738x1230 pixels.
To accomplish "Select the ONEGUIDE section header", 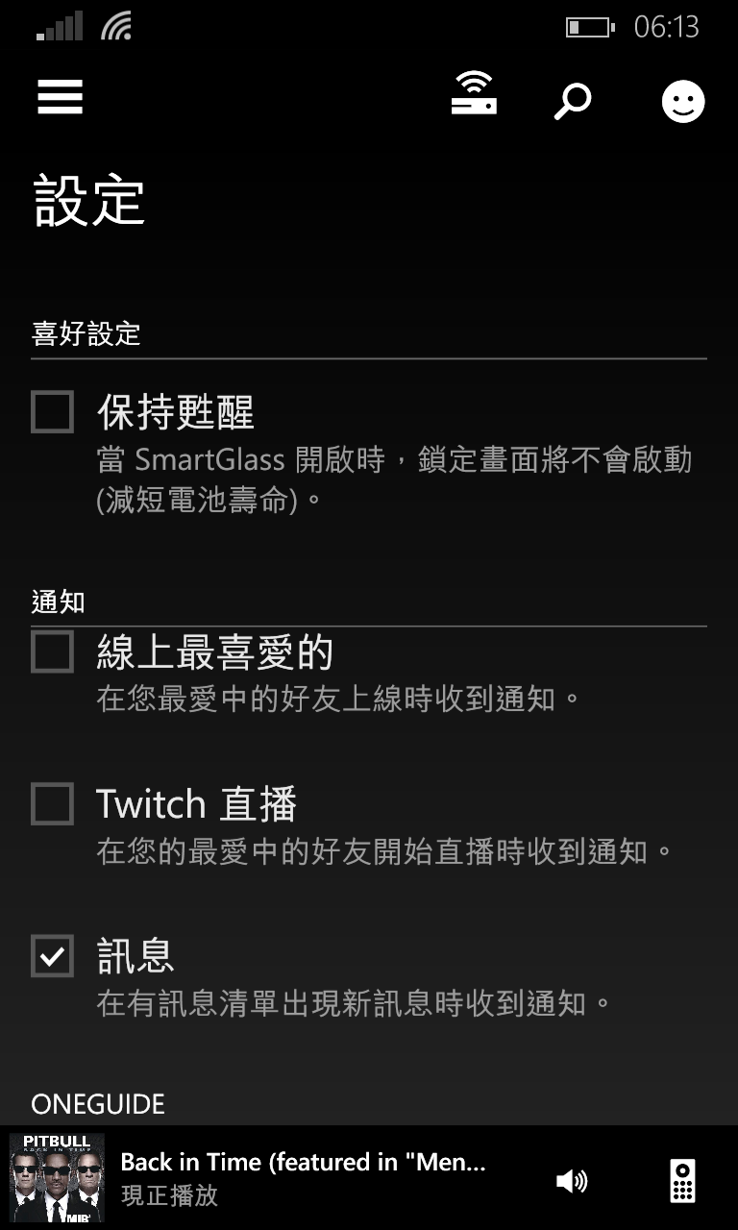I will (x=98, y=1104).
